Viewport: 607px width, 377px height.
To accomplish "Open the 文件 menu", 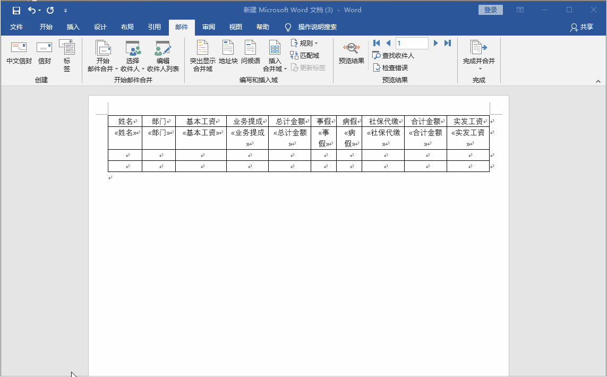I will pos(16,27).
